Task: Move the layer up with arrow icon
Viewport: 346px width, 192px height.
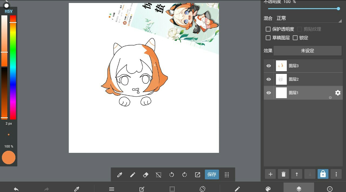Action: click(x=297, y=174)
